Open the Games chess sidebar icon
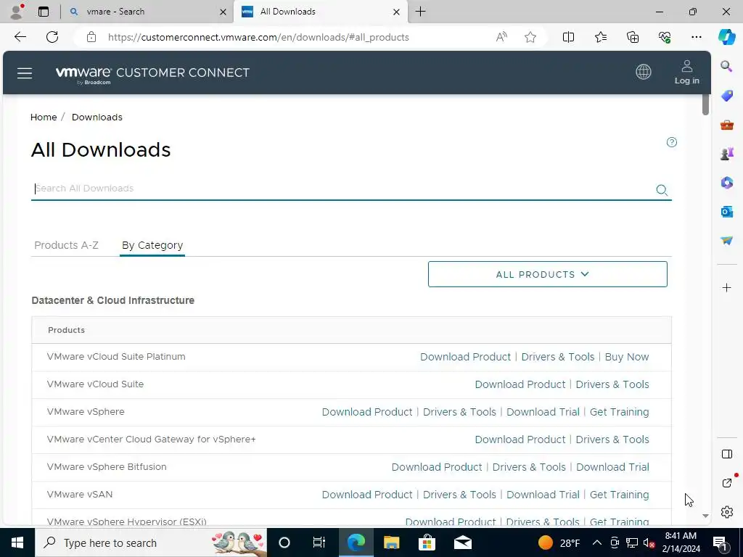 726,154
